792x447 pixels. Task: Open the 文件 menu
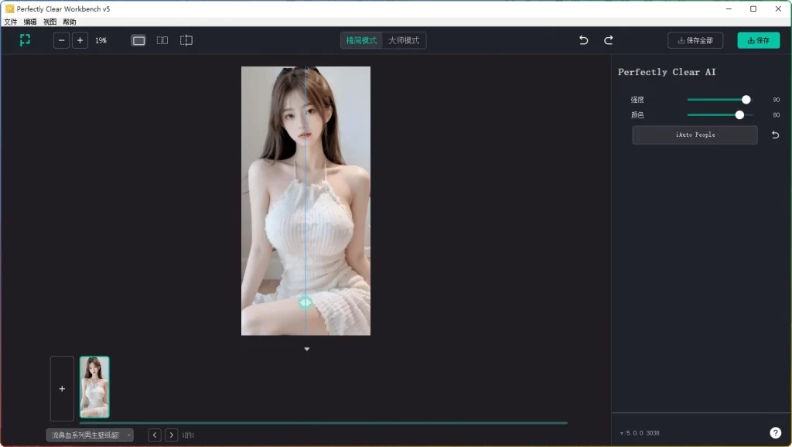11,22
